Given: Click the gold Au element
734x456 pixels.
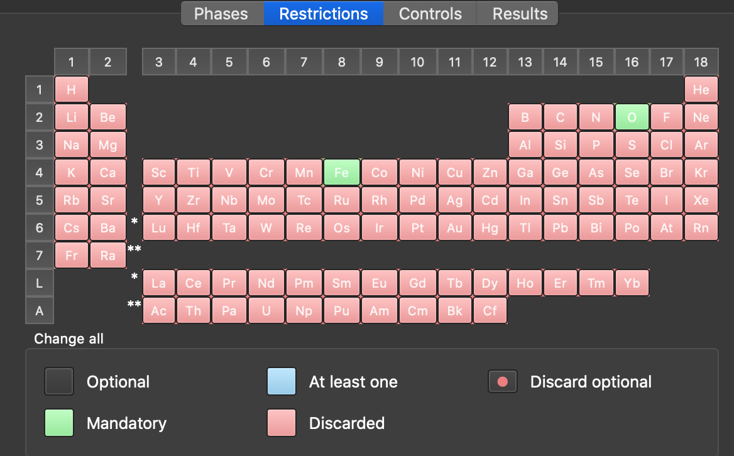Looking at the screenshot, I should pyautogui.click(x=454, y=228).
